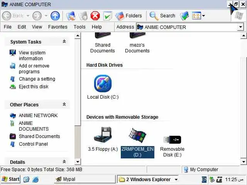This screenshot has height=185, width=247.
Task: Select the mezo's Documents folder
Action: [x=137, y=43]
